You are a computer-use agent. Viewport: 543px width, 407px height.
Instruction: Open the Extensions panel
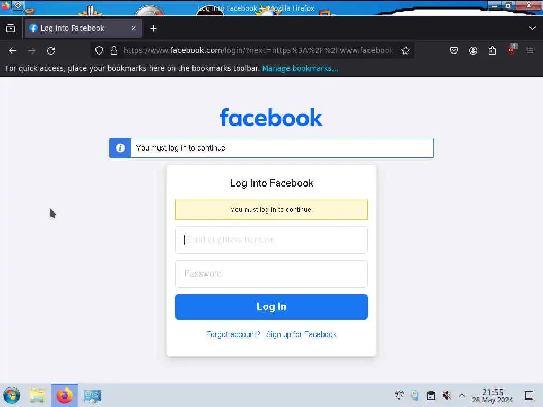tap(492, 50)
